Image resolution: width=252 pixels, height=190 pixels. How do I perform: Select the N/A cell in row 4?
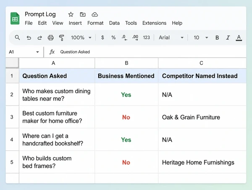(x=202, y=140)
